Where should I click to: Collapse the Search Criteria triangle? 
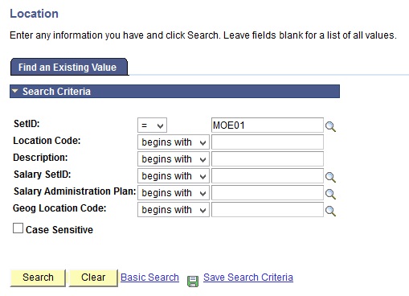coord(15,91)
